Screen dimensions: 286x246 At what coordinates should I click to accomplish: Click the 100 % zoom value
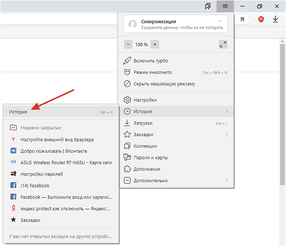click(x=142, y=45)
